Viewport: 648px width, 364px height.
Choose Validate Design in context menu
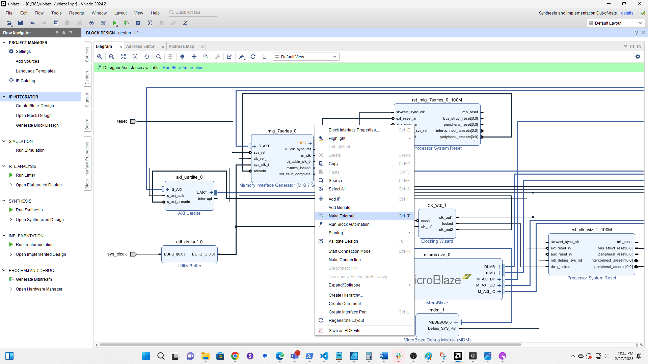tap(343, 241)
